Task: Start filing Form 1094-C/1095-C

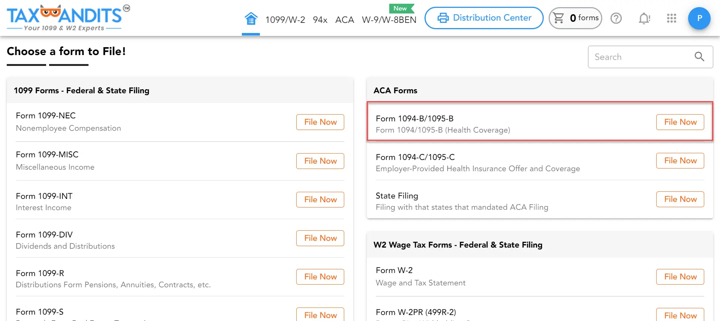Action: pos(680,161)
